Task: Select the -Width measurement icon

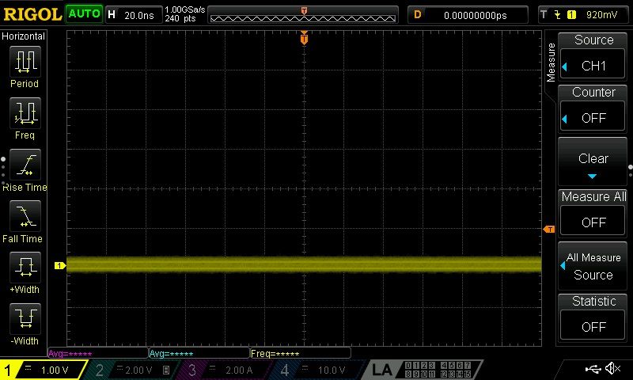Action: pos(25,318)
